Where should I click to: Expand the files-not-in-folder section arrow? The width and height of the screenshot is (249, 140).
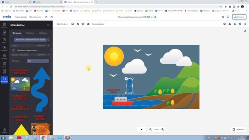tap(49, 55)
